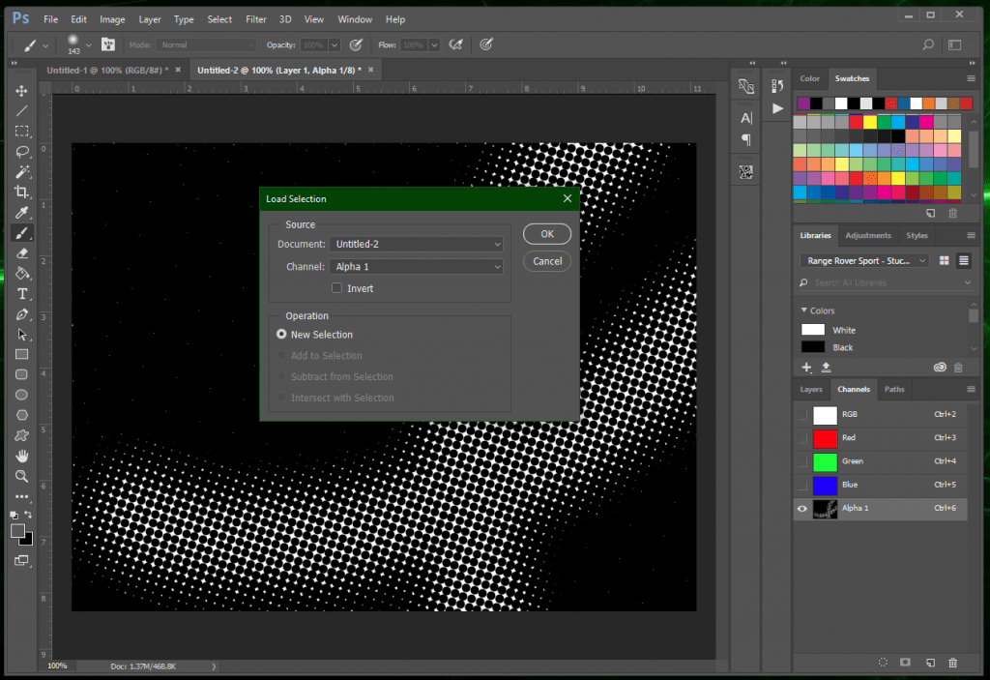Click Cancel in Load Selection dialog

tap(547, 261)
